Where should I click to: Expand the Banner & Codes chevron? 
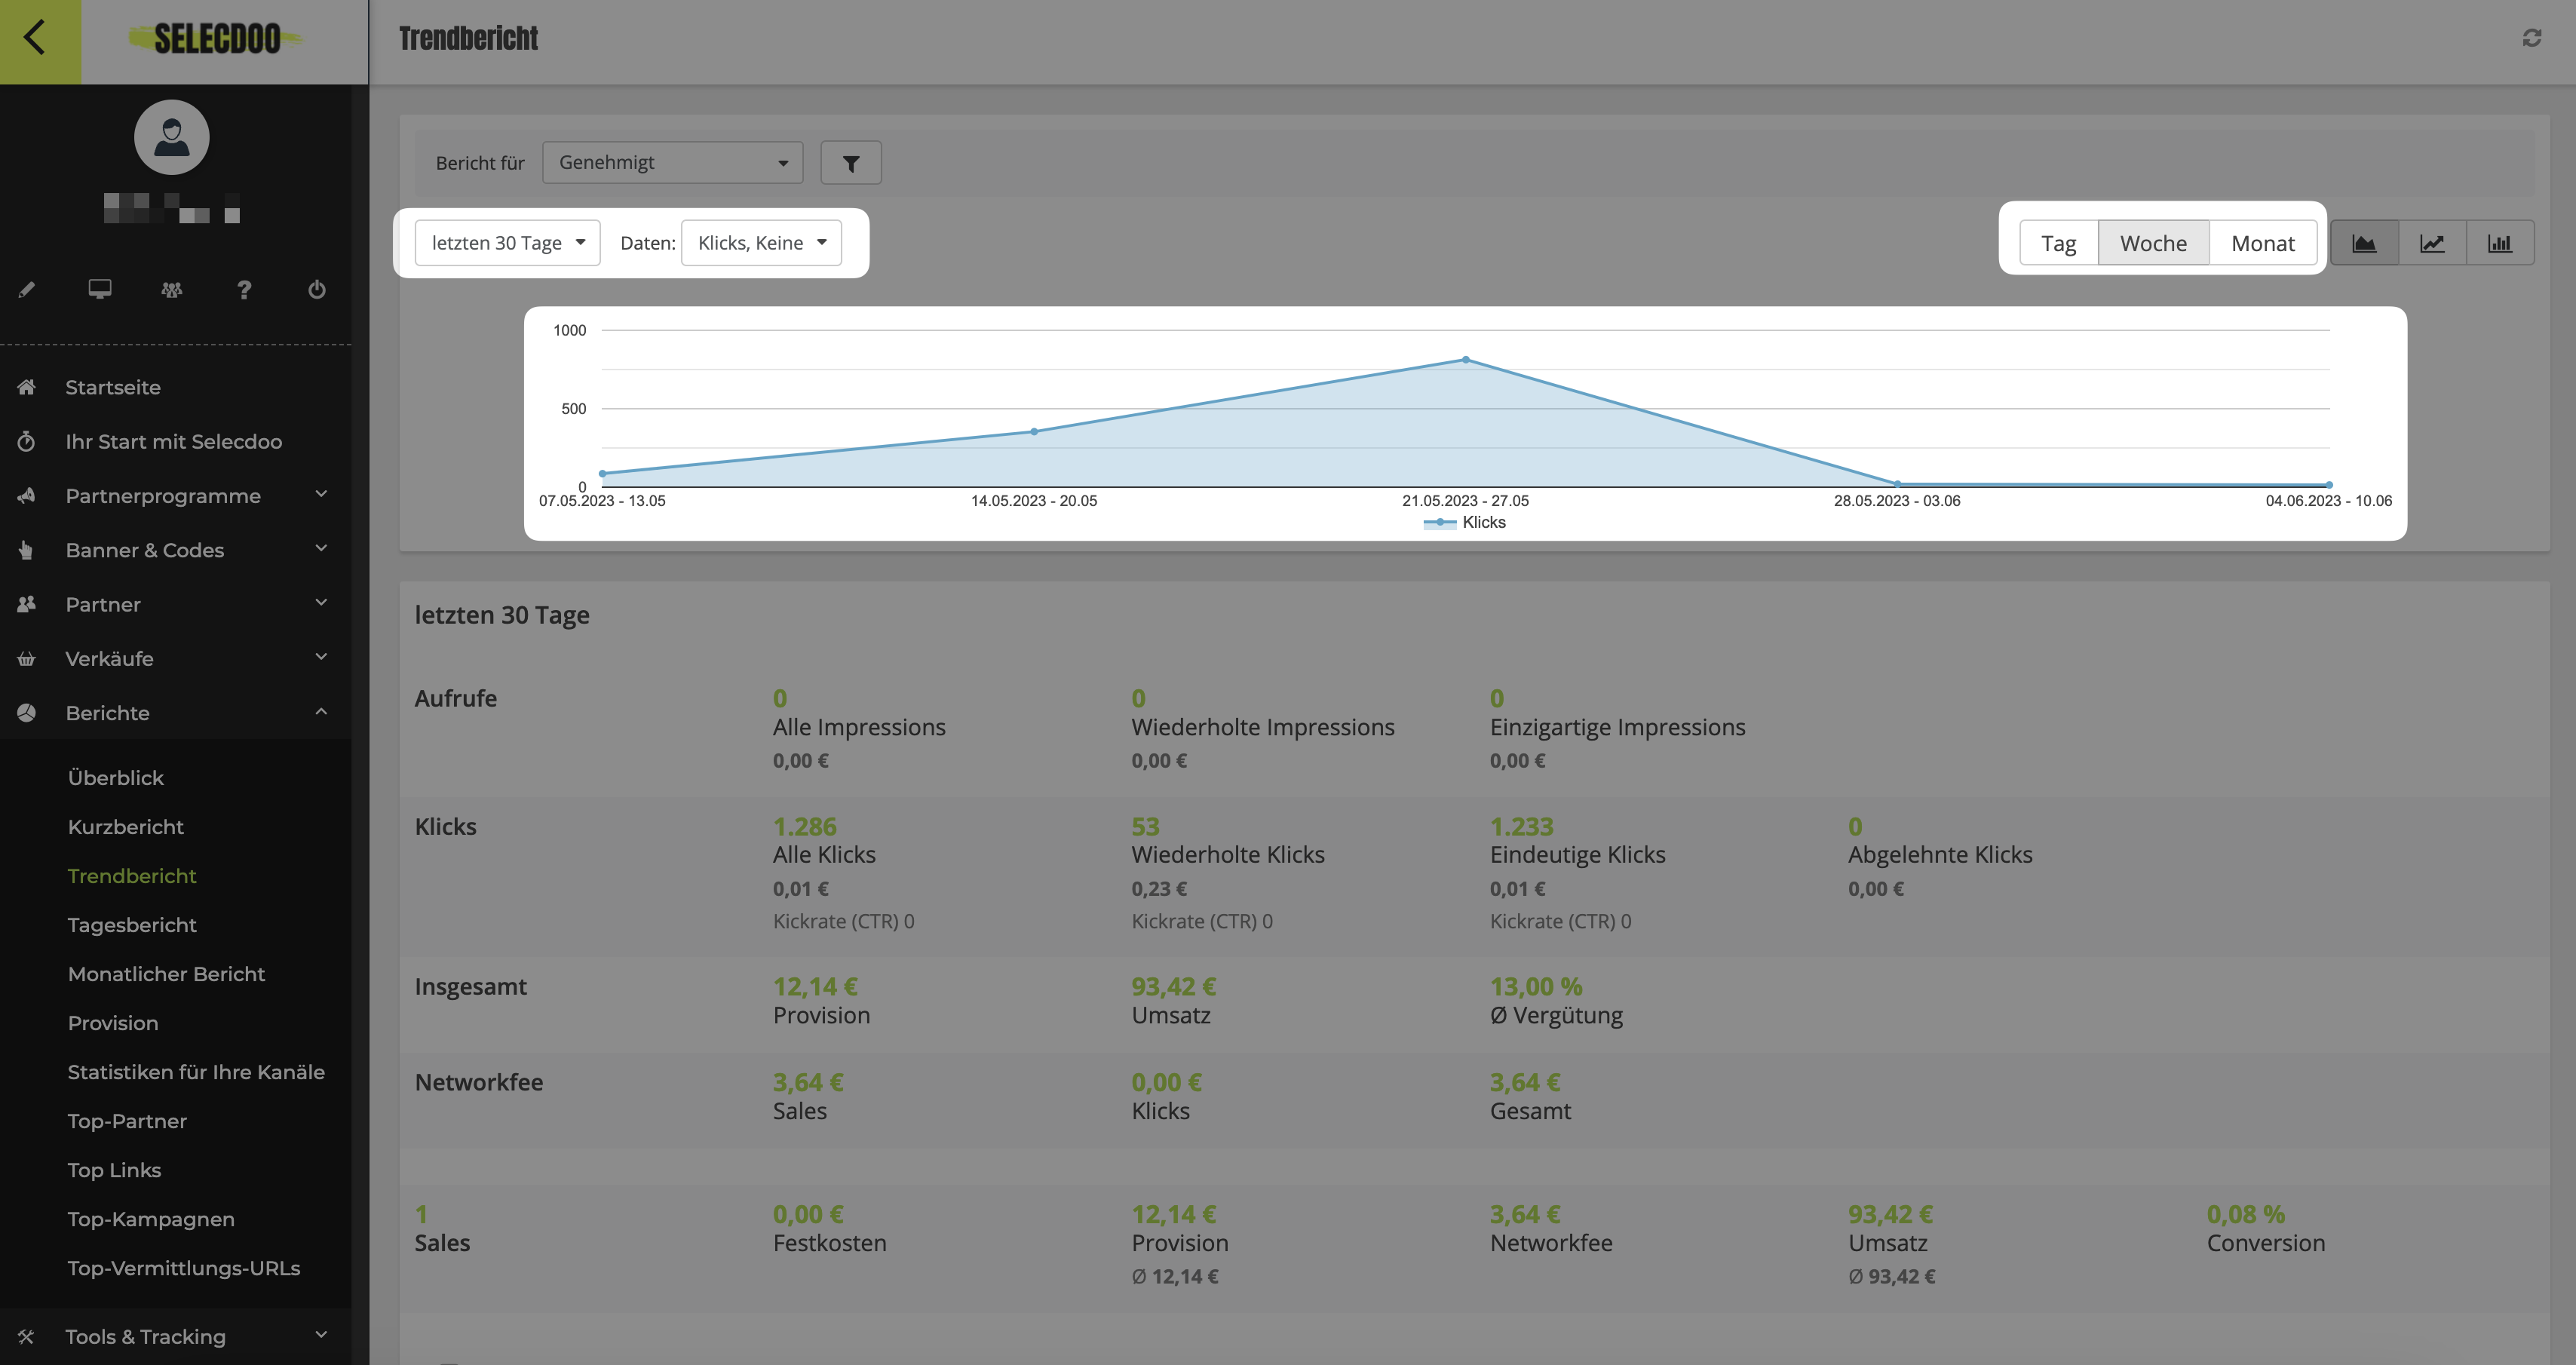pos(321,548)
